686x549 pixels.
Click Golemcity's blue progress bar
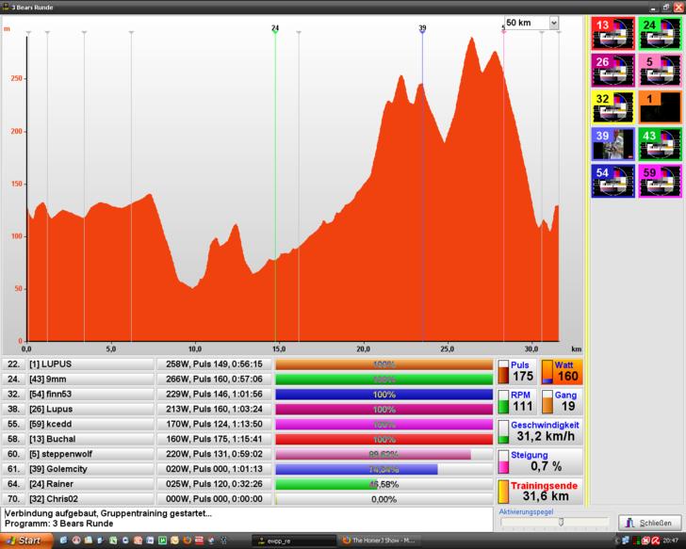(x=356, y=469)
